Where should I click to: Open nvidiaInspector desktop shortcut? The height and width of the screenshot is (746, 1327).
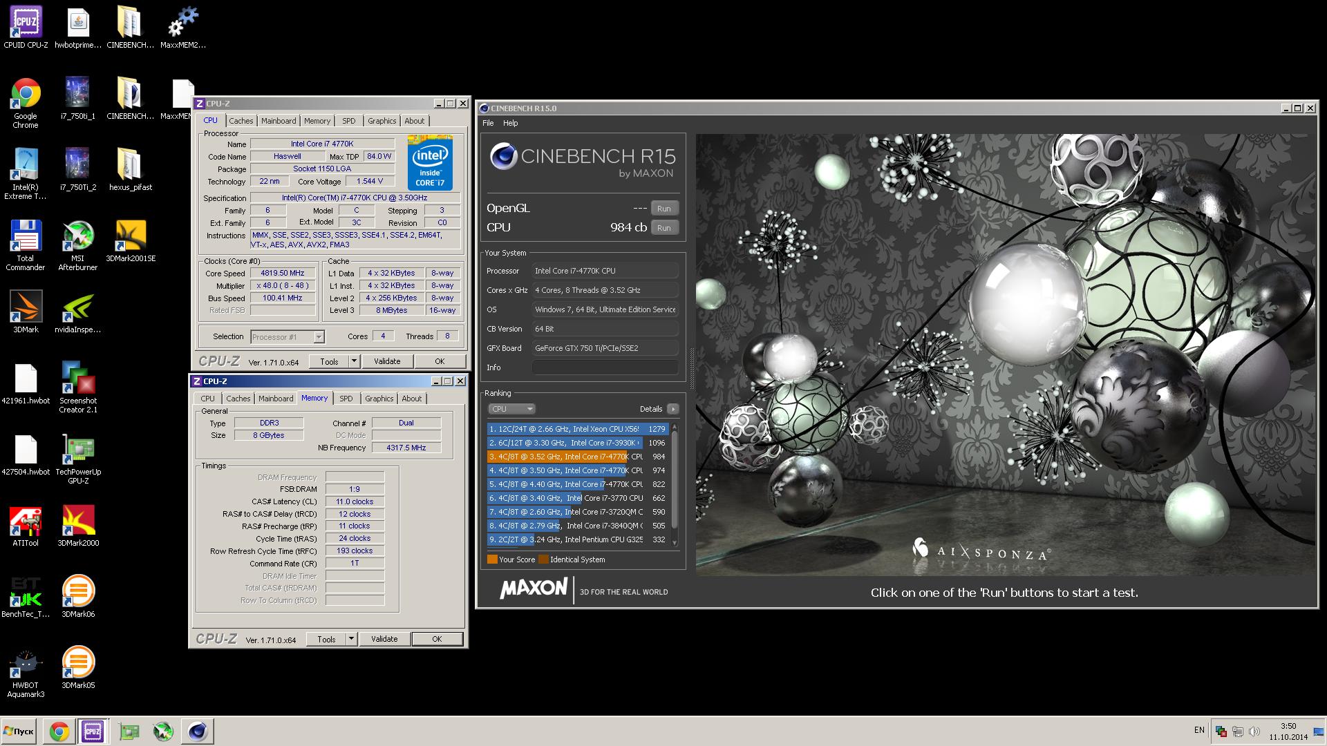pos(78,312)
